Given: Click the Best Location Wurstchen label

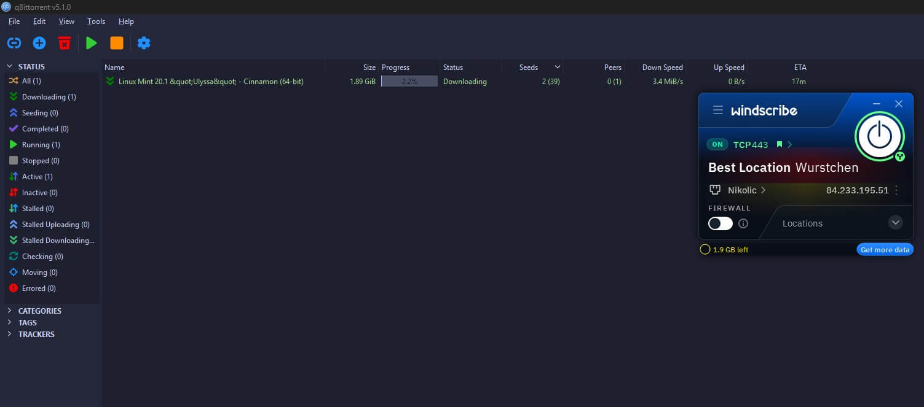Looking at the screenshot, I should point(783,168).
